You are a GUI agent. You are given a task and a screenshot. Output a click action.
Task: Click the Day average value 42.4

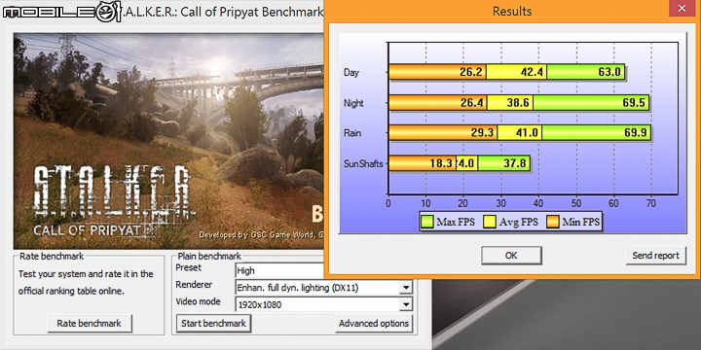tap(532, 72)
